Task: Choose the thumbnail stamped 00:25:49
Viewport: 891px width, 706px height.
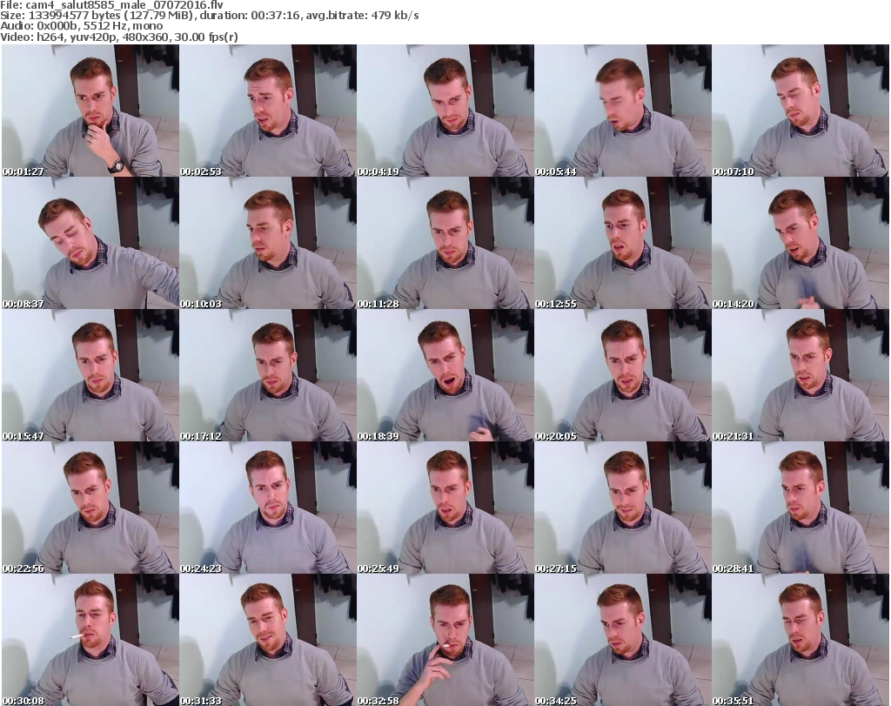Action: coord(445,508)
